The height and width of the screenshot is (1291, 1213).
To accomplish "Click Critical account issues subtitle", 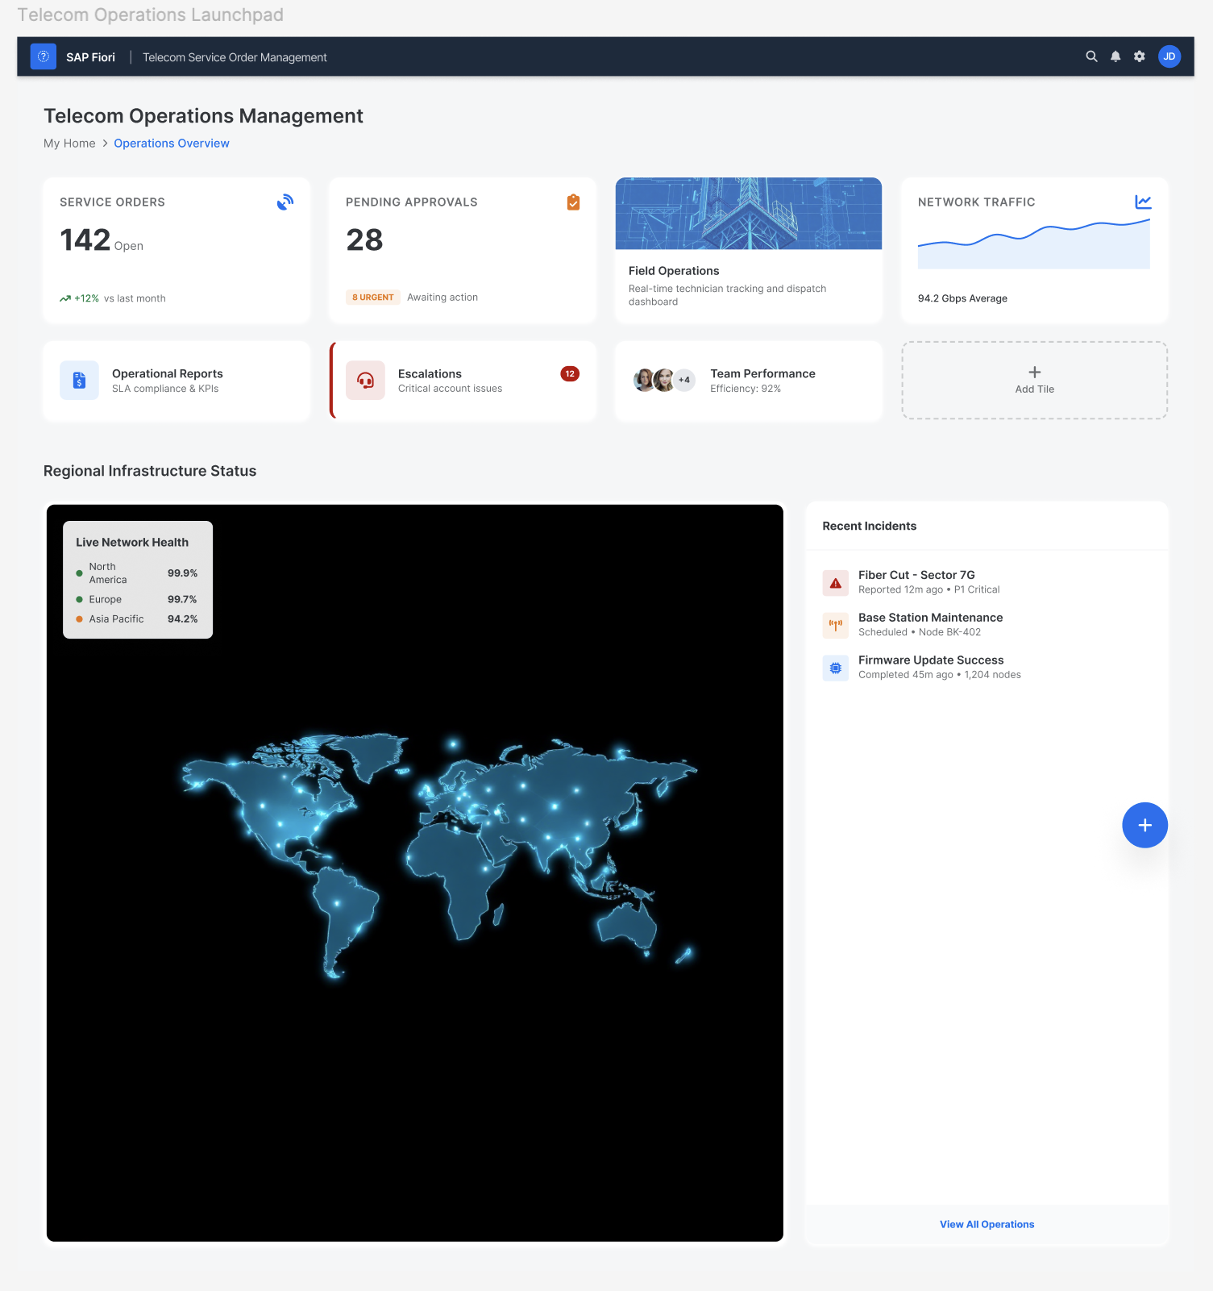I will click(450, 389).
